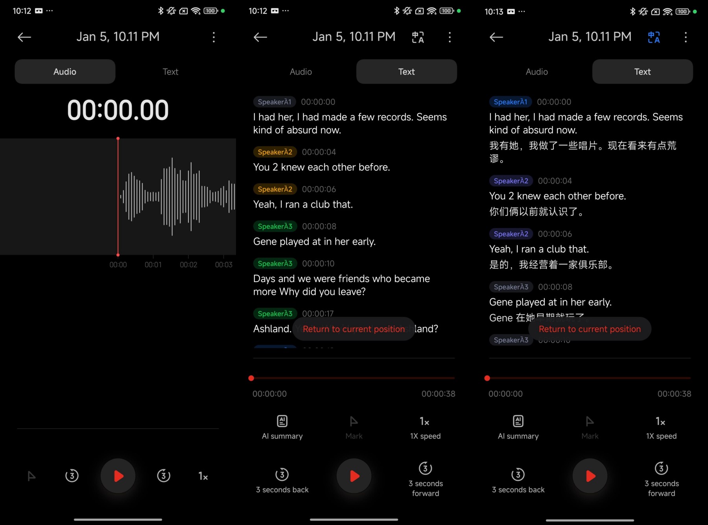Play the recording in middle panel
This screenshot has width=708, height=525.
(354, 476)
